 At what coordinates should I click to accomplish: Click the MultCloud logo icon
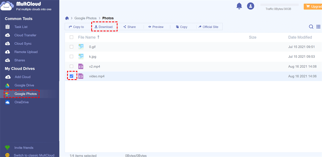coord(7,6)
